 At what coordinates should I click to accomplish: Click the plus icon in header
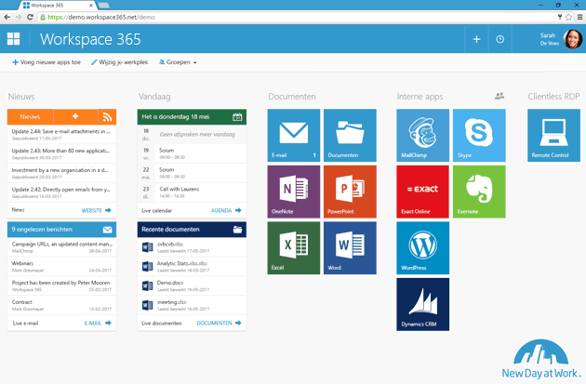pyautogui.click(x=476, y=39)
